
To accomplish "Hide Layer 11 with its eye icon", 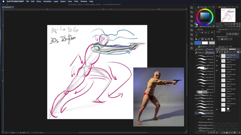I will tap(217, 56).
